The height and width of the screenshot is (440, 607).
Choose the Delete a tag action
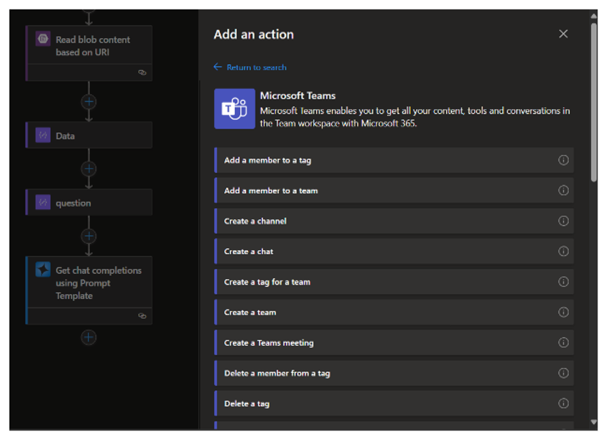click(394, 404)
